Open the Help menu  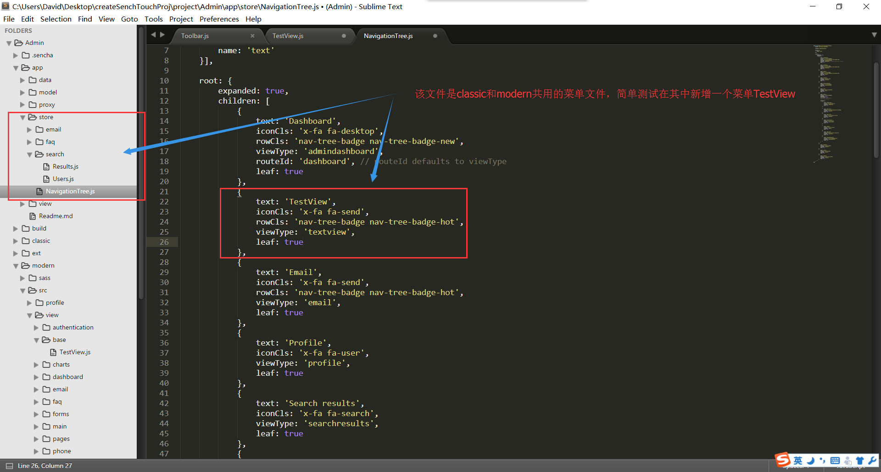pyautogui.click(x=253, y=19)
